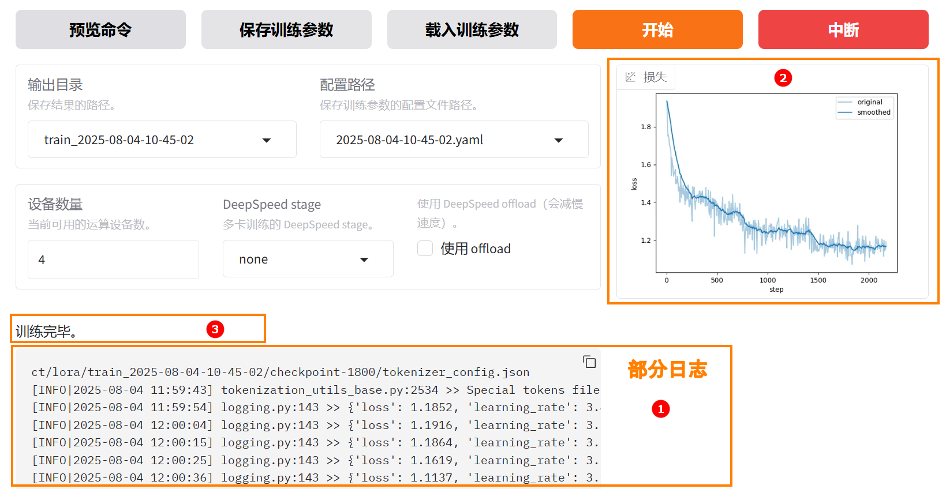Click the orange 部分日志 label

[x=667, y=369]
